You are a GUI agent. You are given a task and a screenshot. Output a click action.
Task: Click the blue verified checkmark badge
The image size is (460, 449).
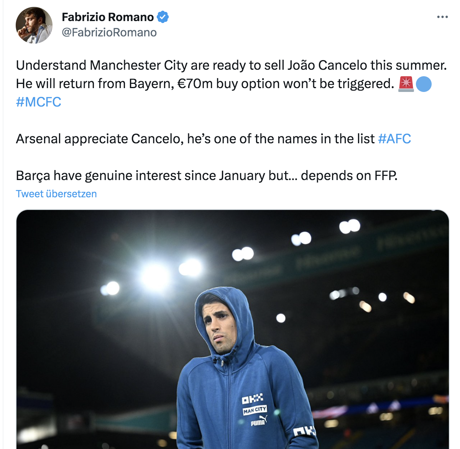(163, 17)
